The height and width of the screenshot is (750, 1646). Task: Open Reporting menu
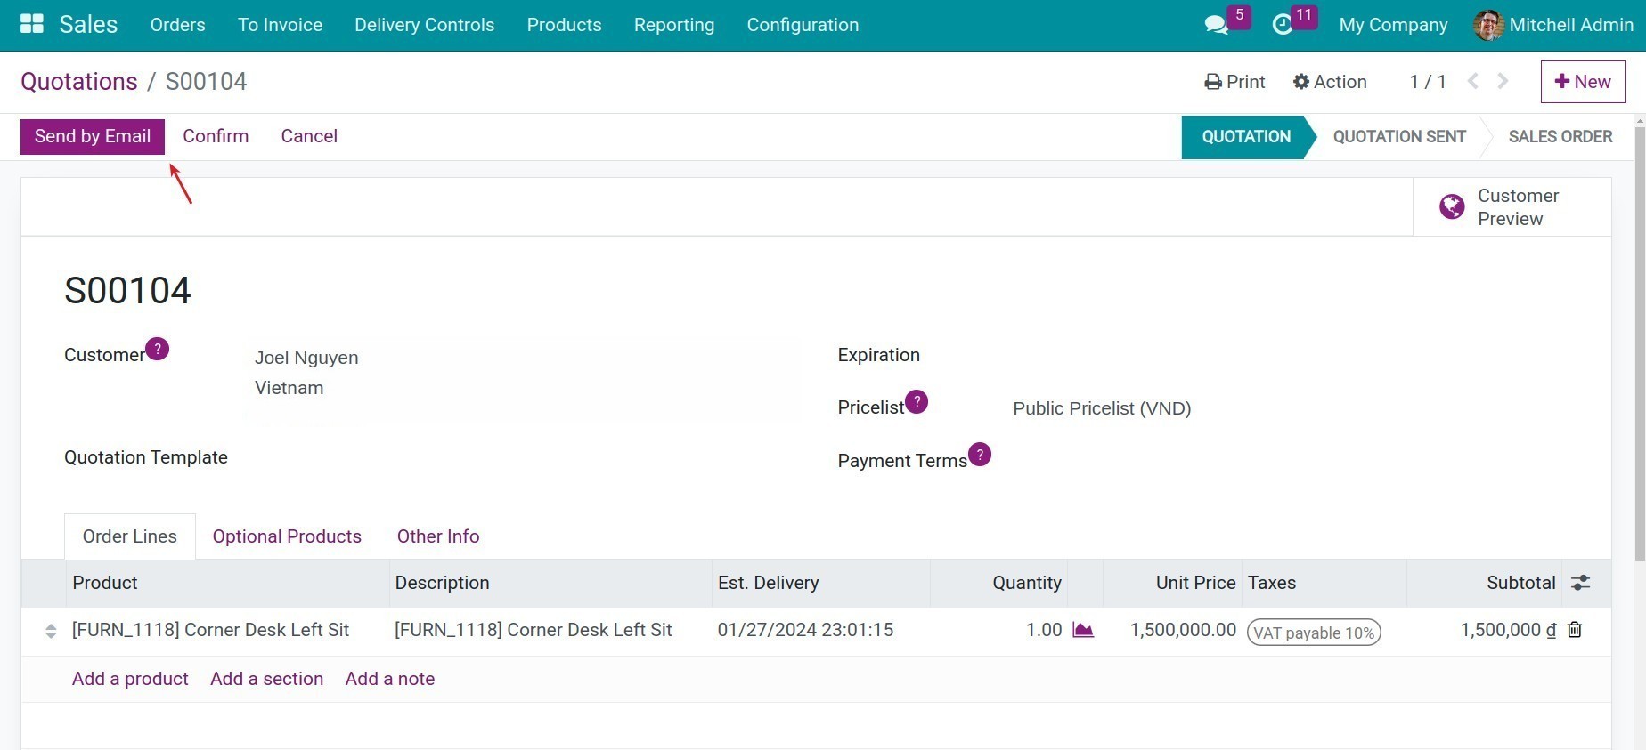click(x=674, y=25)
